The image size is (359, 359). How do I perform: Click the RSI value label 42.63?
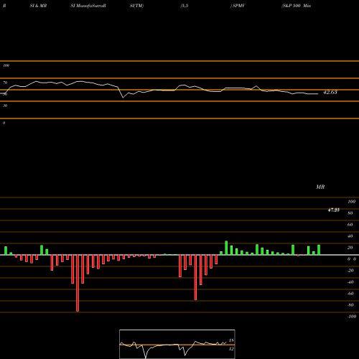tap(330, 92)
